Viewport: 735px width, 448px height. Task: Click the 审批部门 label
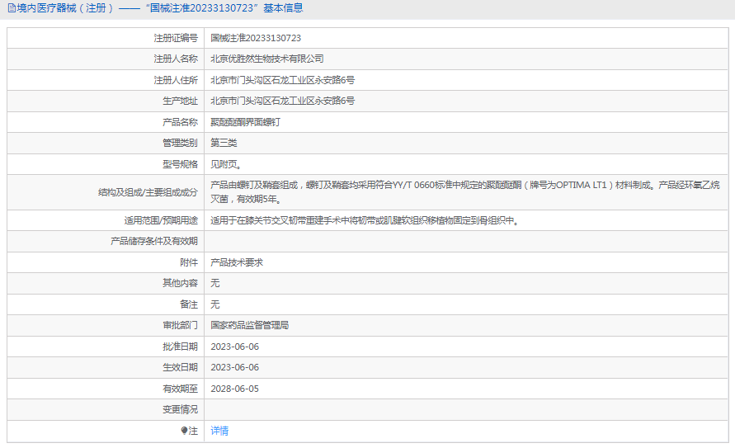pyautogui.click(x=180, y=325)
